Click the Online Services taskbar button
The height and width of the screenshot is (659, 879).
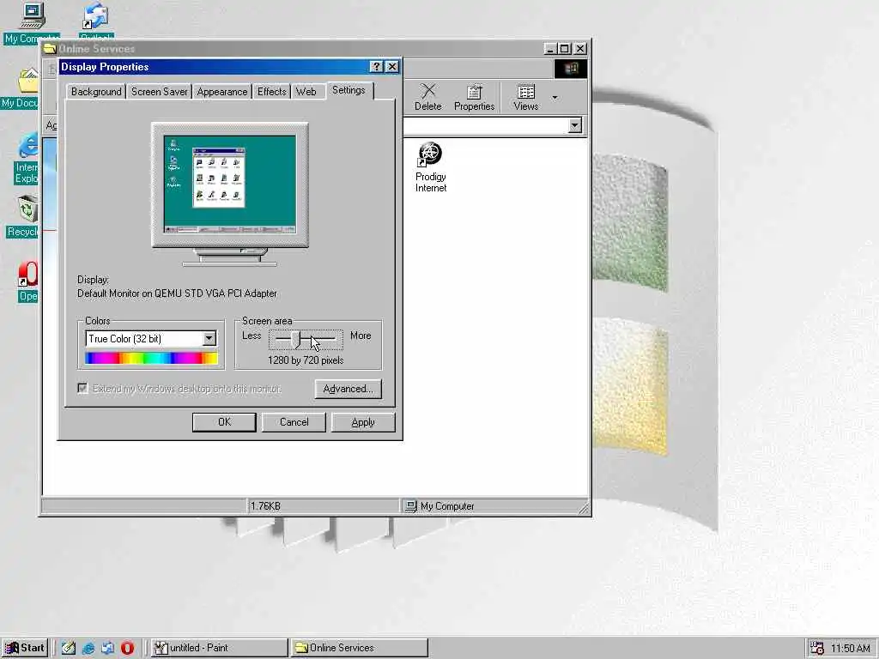click(x=360, y=648)
